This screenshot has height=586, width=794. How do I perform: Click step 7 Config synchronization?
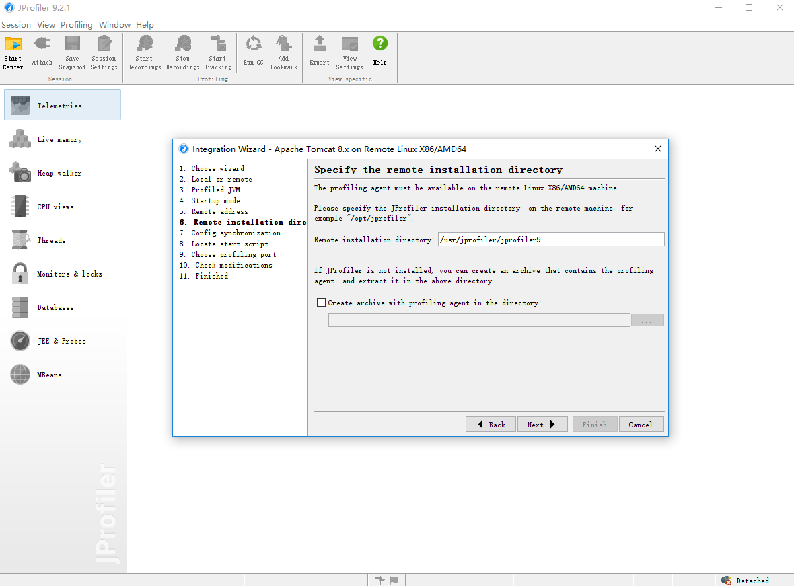tap(230, 233)
